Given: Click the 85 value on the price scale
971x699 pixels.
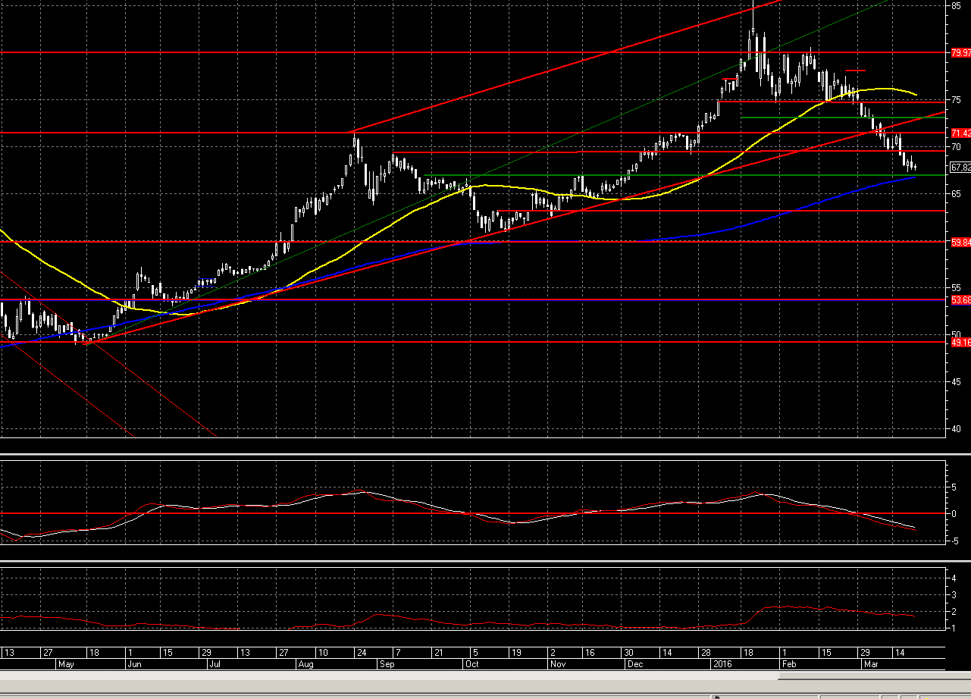Looking at the screenshot, I should (957, 6).
